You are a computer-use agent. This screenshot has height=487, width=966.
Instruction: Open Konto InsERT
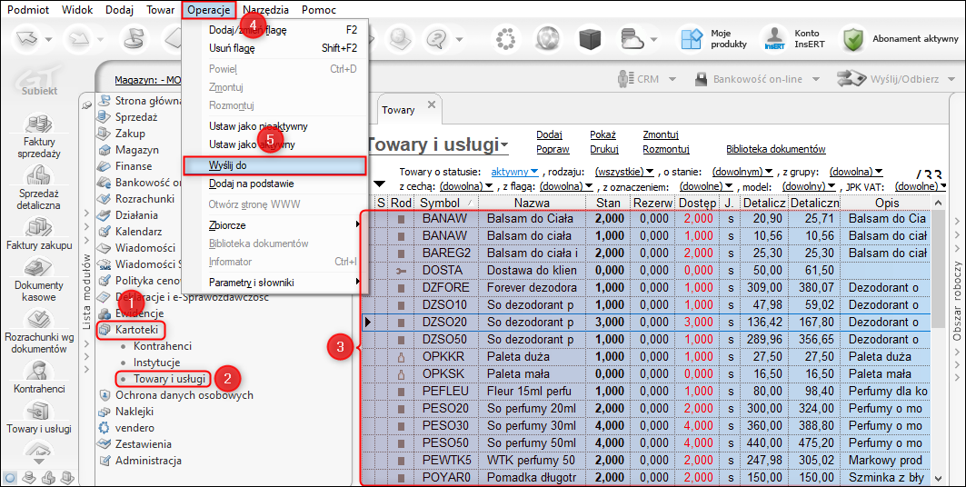coord(795,39)
